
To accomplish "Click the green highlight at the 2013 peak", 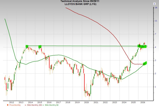I will [x=27, y=46].
